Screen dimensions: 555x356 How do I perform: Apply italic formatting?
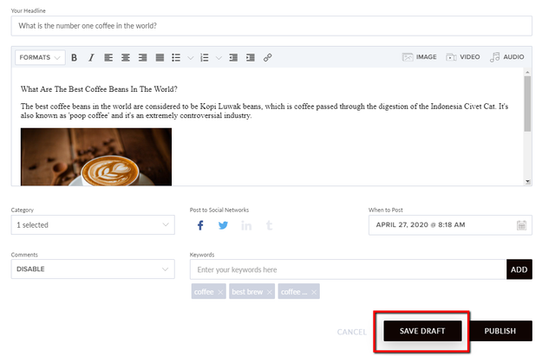[91, 57]
